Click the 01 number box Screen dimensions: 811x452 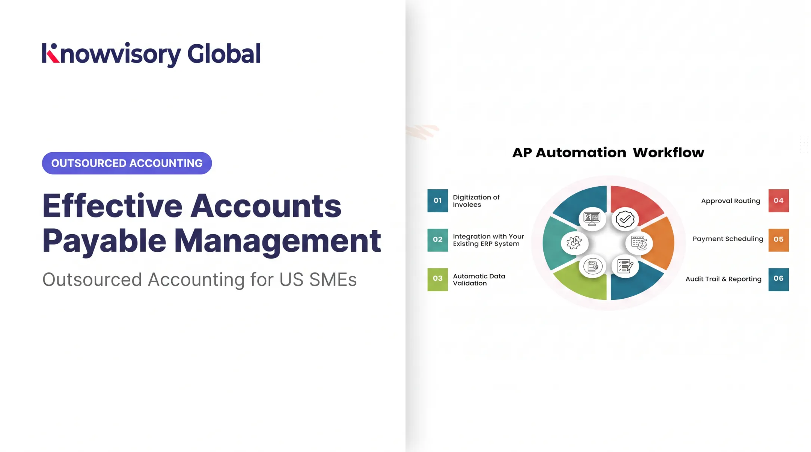pyautogui.click(x=437, y=201)
